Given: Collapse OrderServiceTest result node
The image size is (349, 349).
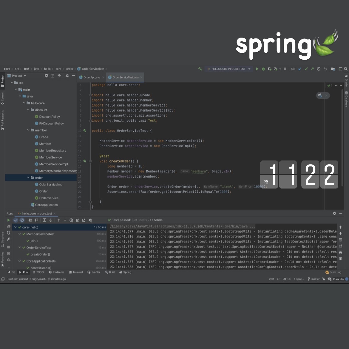Looking at the screenshot, I should [20, 248].
